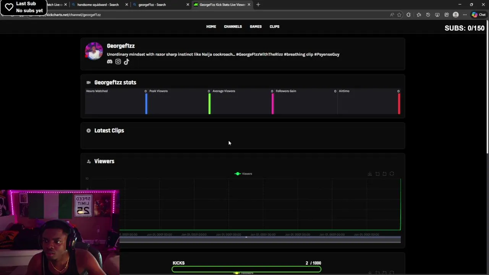Click the Average Viewers stat card
Screen dimensions: 489x275
click(x=243, y=102)
